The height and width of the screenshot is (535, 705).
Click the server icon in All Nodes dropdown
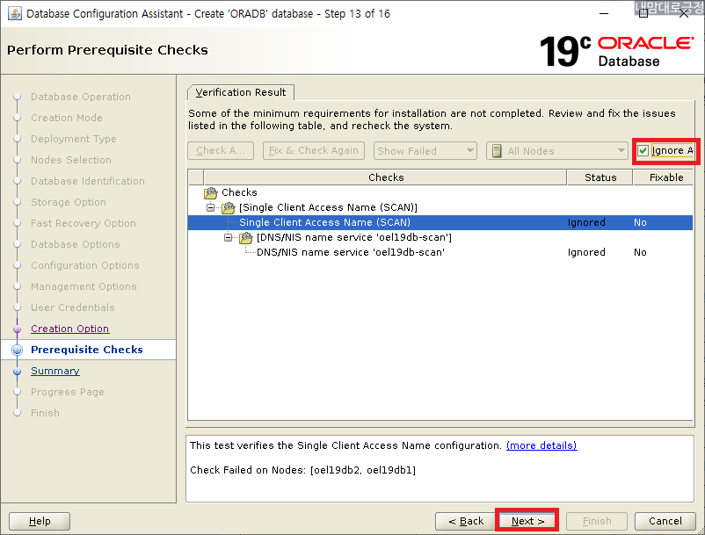tap(497, 151)
